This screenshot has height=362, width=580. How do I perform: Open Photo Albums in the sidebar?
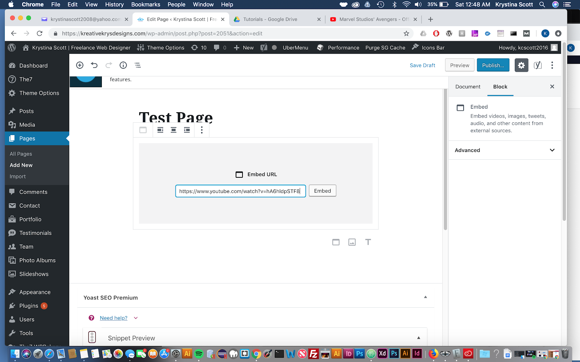coord(37,260)
